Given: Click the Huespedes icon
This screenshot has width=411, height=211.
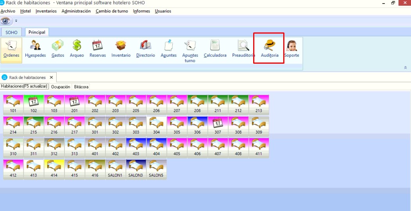Looking at the screenshot, I should coord(35,49).
